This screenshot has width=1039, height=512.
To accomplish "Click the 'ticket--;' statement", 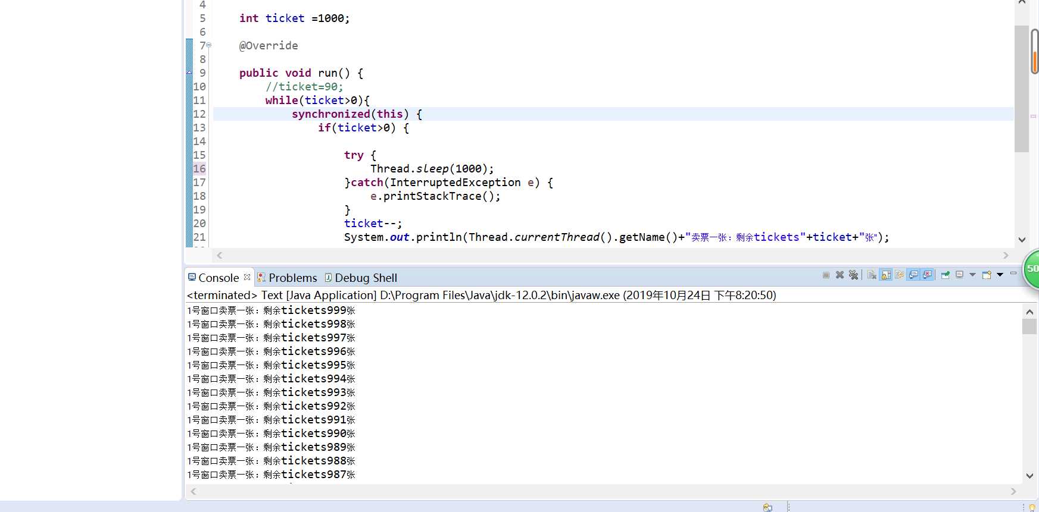I will pyautogui.click(x=373, y=224).
